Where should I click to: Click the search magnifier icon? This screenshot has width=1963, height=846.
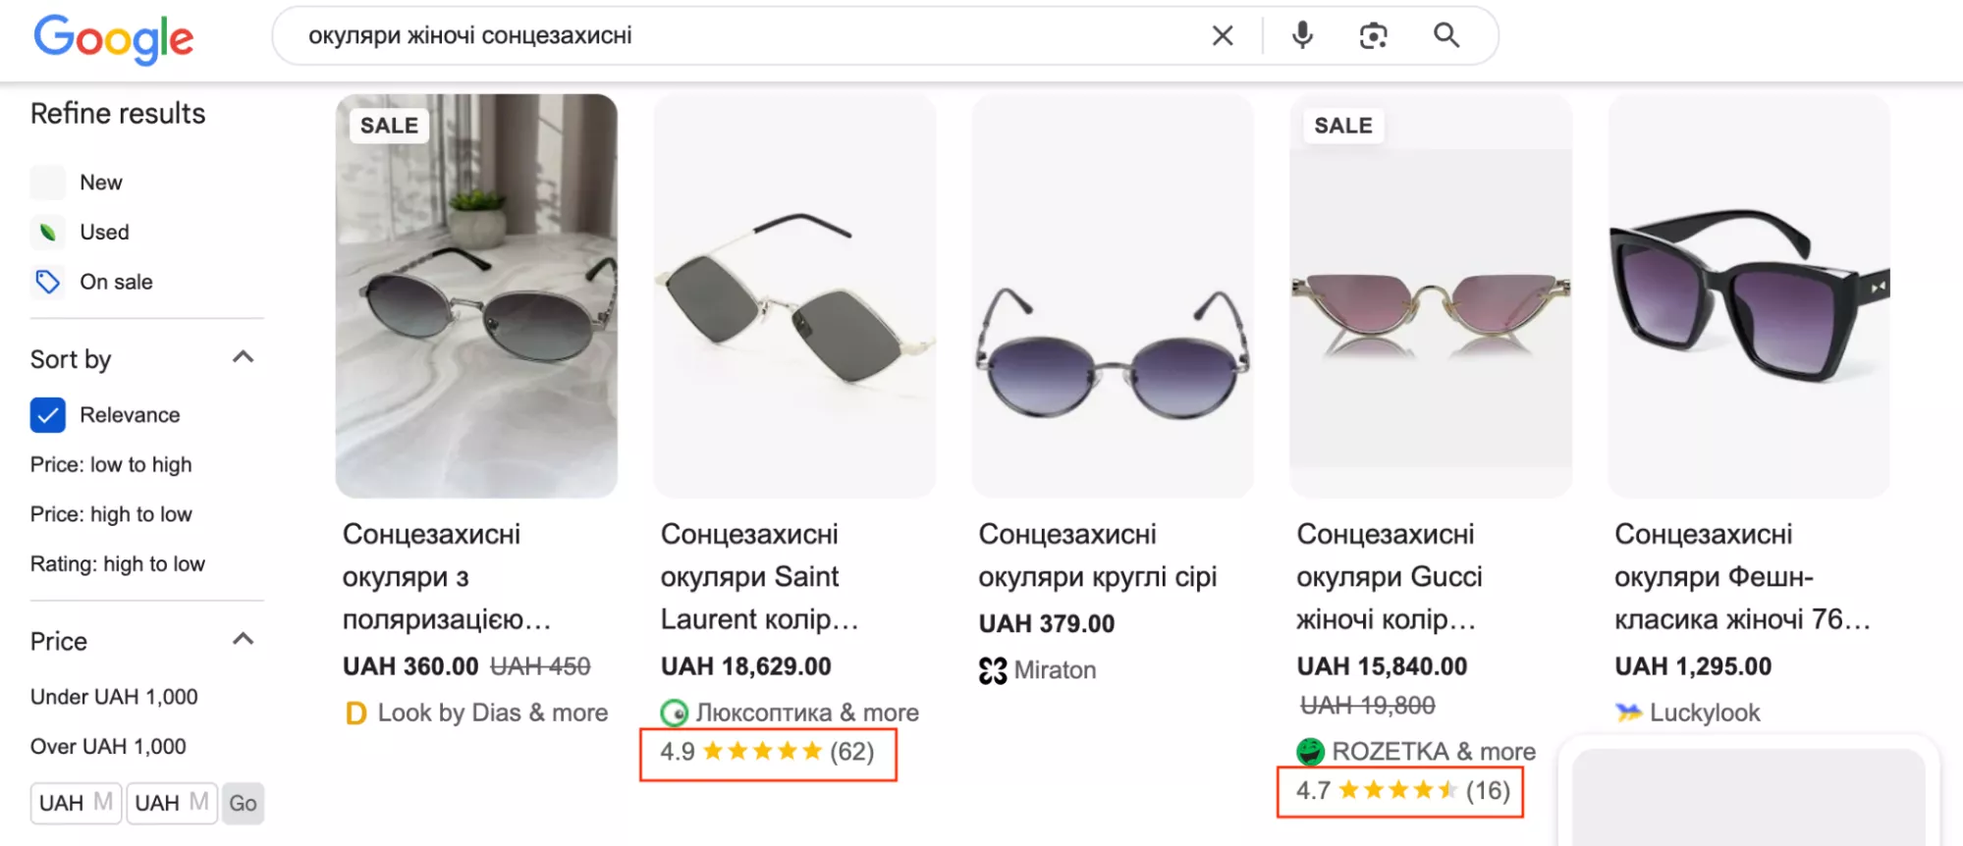(1445, 35)
